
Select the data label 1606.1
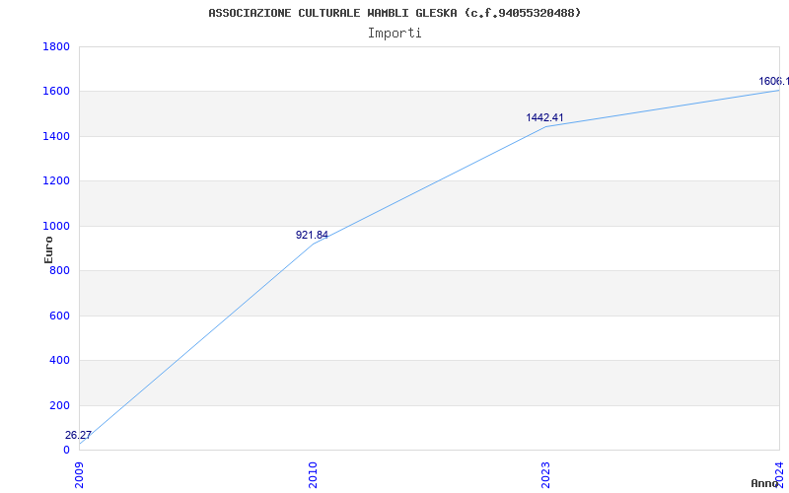774,81
